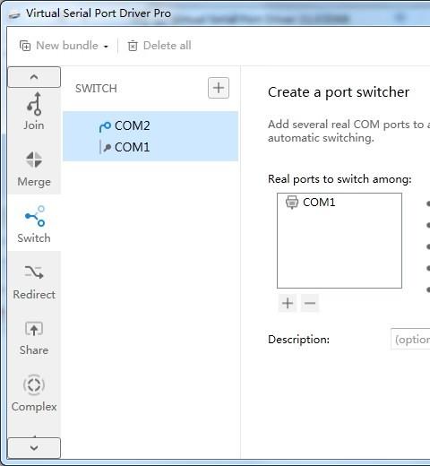Open the Complex bundle option

coord(34,393)
